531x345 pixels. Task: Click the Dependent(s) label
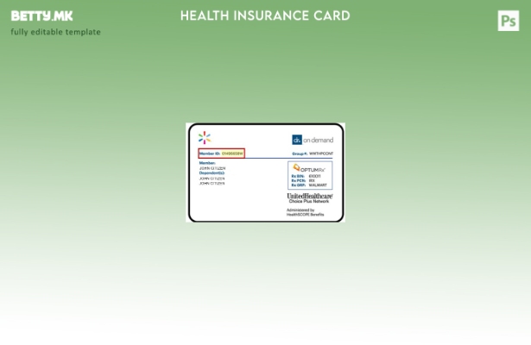click(212, 172)
